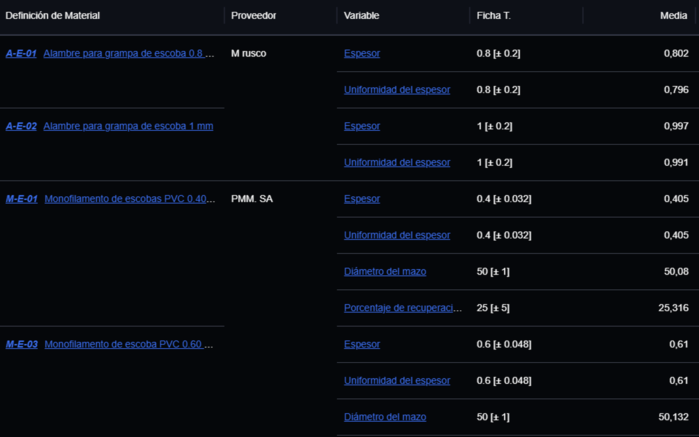699x437 pixels.
Task: Open Uniformidad del espesor with mean 0,796
Action: [x=397, y=90]
